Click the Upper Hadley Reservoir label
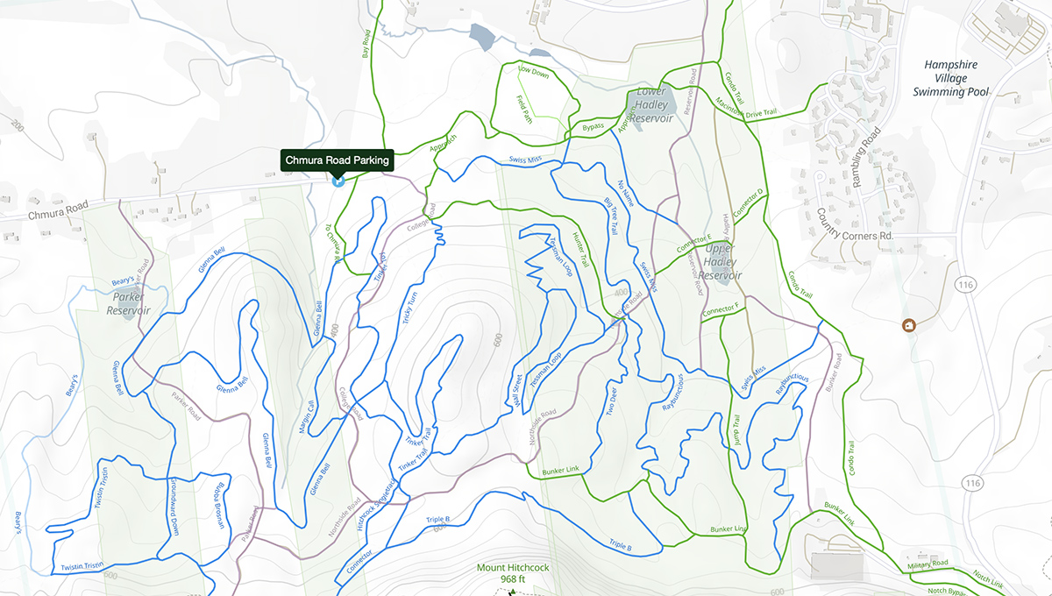 [x=721, y=262]
